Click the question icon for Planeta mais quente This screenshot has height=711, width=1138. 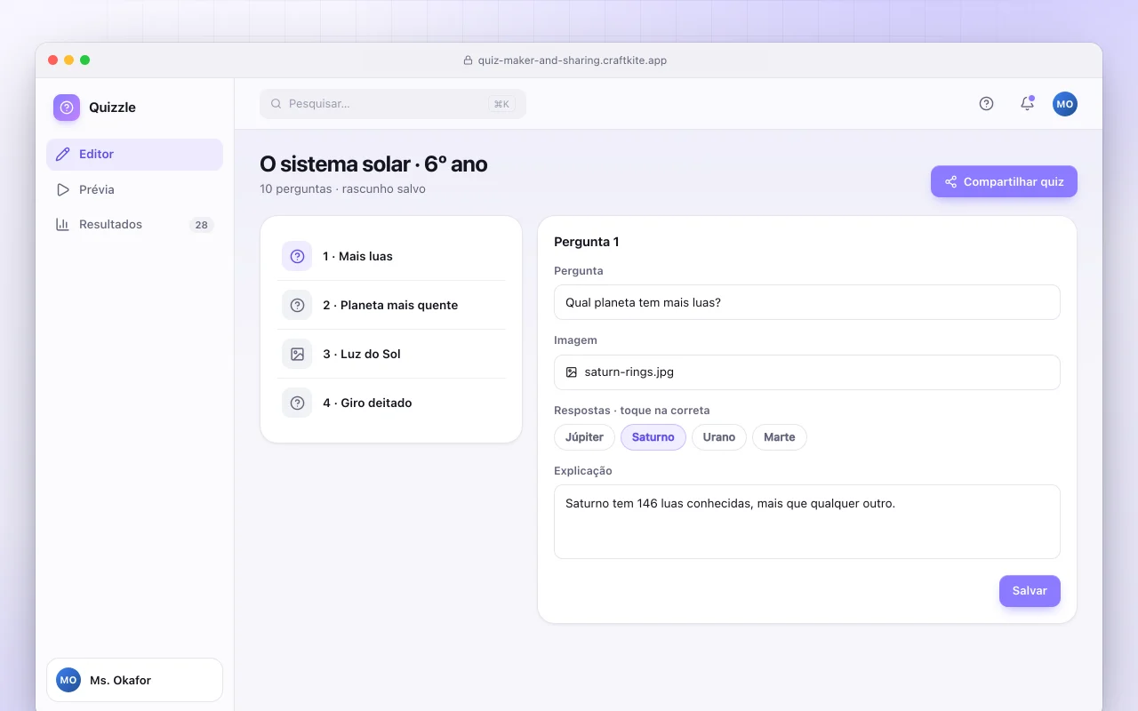pyautogui.click(x=297, y=305)
